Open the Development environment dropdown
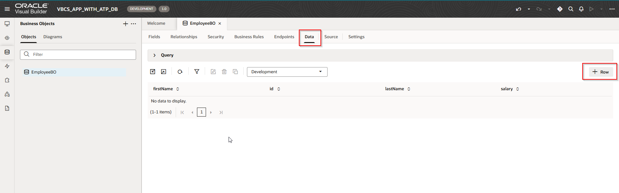Image resolution: width=619 pixels, height=193 pixels. [287, 72]
